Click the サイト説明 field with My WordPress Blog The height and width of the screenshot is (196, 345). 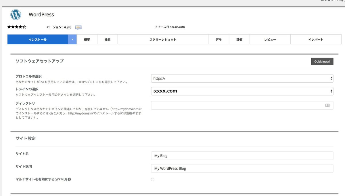242,168
